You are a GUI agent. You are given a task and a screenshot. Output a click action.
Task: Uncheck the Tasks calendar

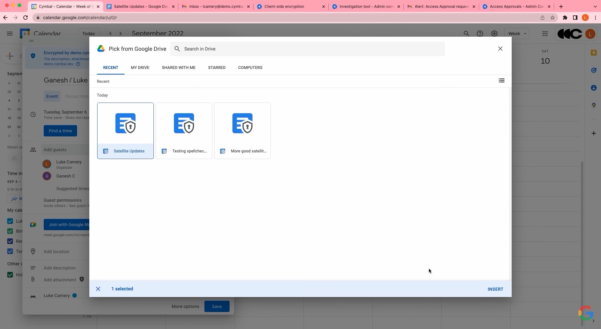[10, 251]
